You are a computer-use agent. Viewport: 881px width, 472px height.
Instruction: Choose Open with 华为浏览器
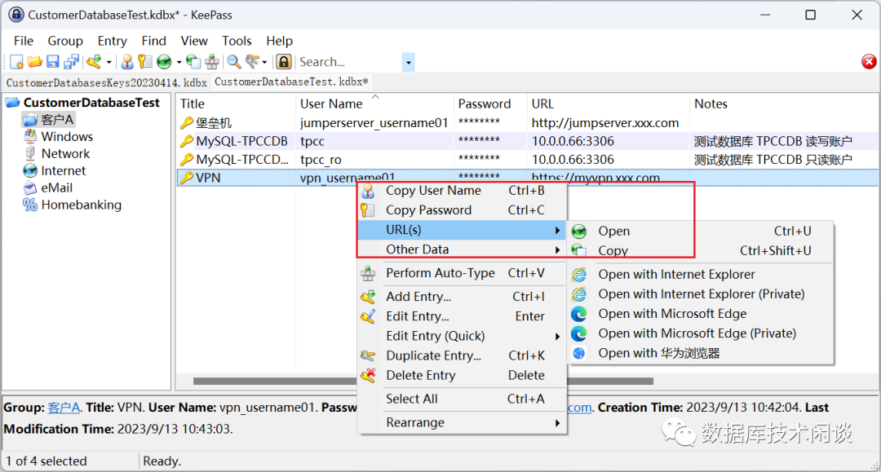(x=700, y=354)
